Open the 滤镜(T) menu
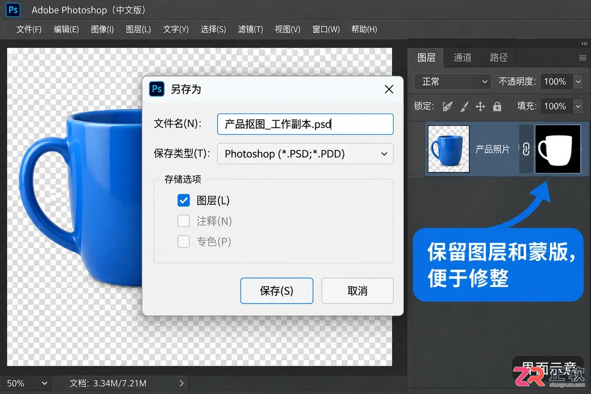The height and width of the screenshot is (394, 591). click(250, 29)
